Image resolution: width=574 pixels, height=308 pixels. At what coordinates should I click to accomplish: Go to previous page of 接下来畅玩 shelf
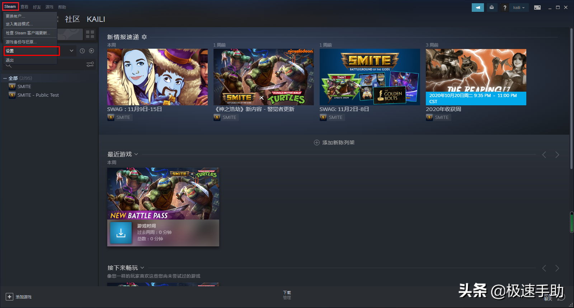pos(544,268)
